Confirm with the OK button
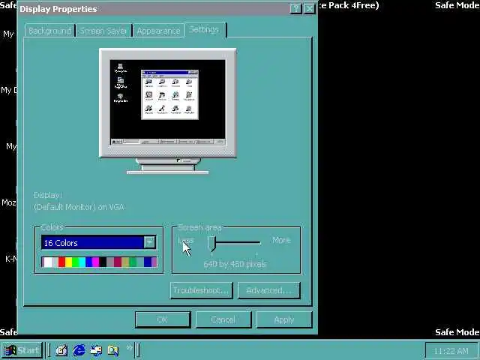Image resolution: width=480 pixels, height=360 pixels. pyautogui.click(x=163, y=320)
